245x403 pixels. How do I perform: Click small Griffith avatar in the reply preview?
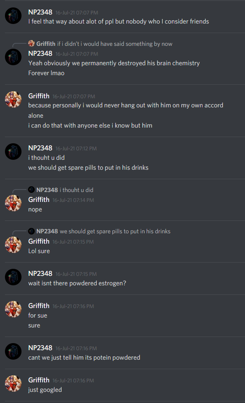pos(31,43)
